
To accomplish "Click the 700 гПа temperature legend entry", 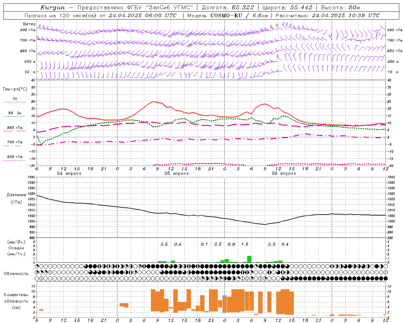I will coord(15,142).
